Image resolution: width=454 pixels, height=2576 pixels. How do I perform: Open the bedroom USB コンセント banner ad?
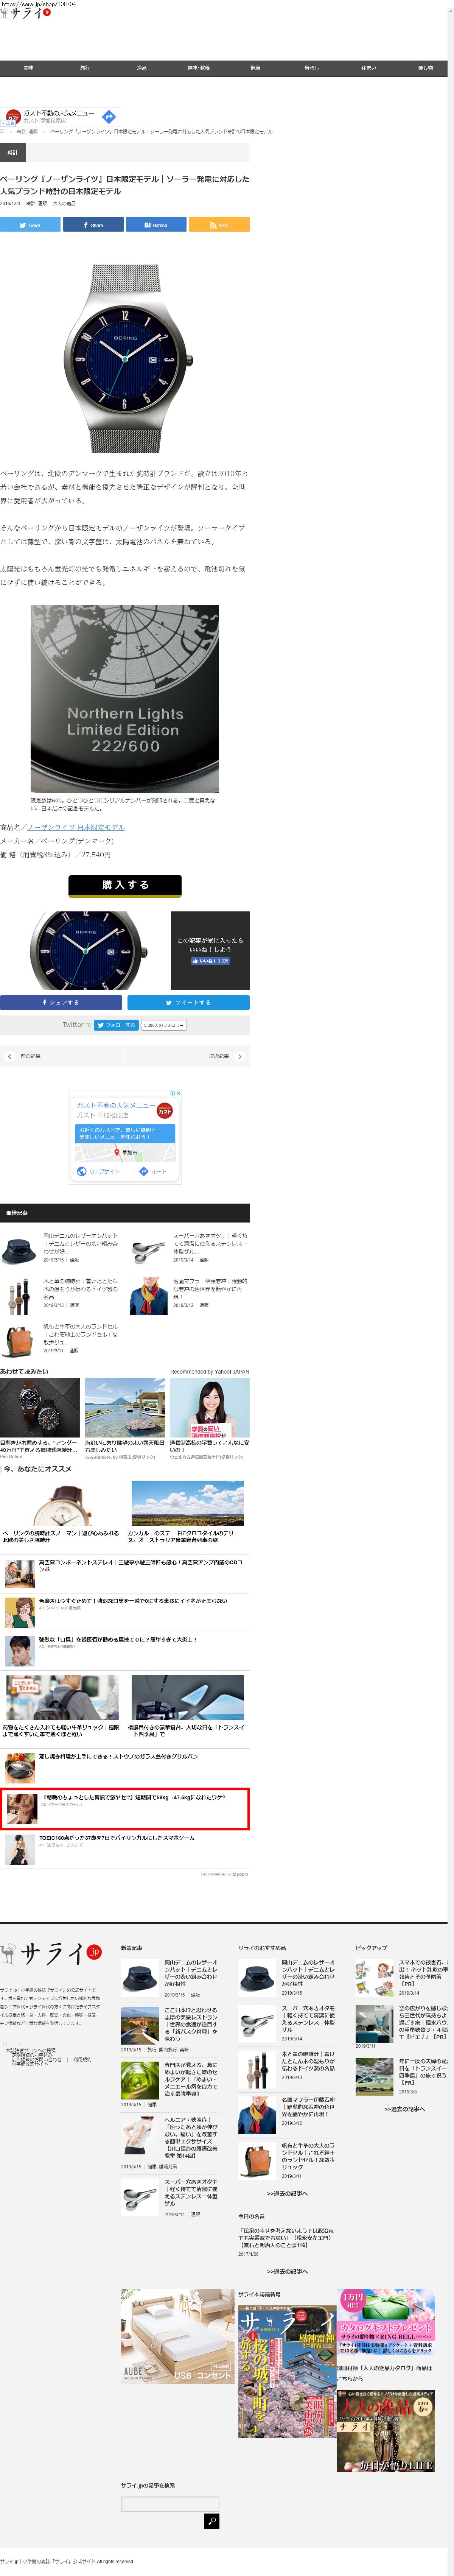click(x=177, y=2336)
